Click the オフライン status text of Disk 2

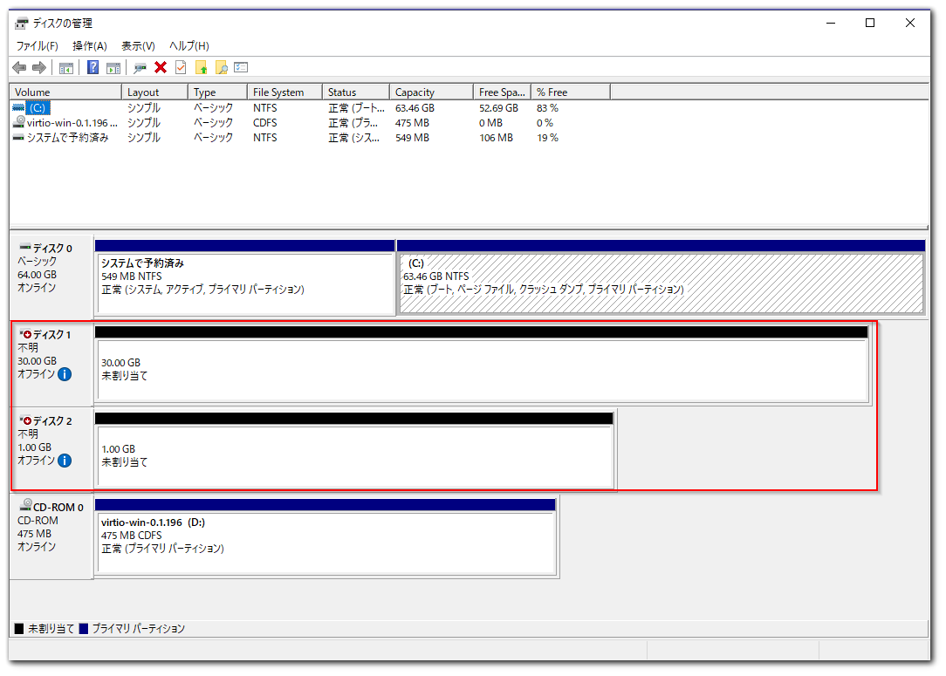click(36, 461)
